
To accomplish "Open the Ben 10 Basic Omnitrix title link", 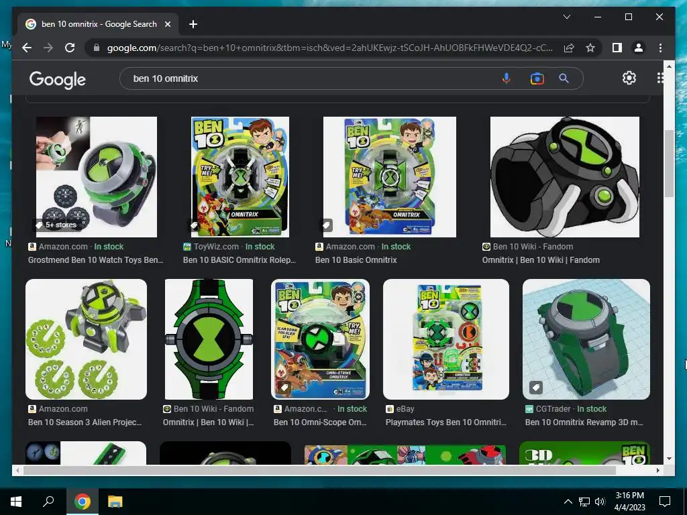I will point(356,260).
